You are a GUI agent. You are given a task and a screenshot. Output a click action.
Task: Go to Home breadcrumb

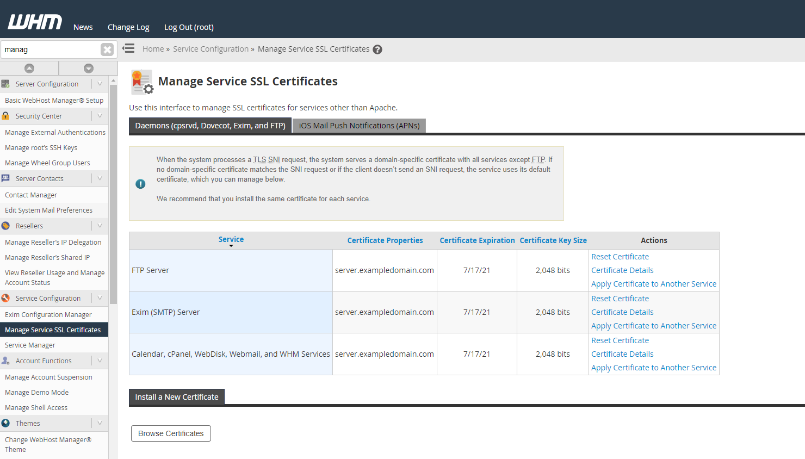click(153, 49)
